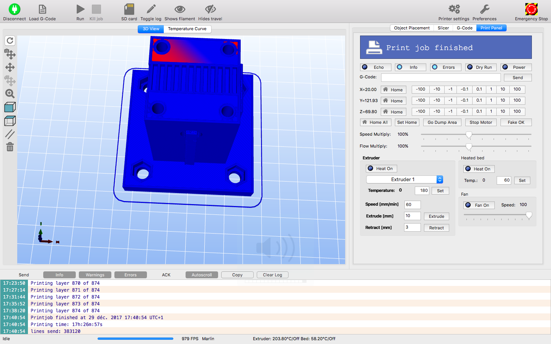
Task: Open Preferences wrench icon
Action: 484,9
